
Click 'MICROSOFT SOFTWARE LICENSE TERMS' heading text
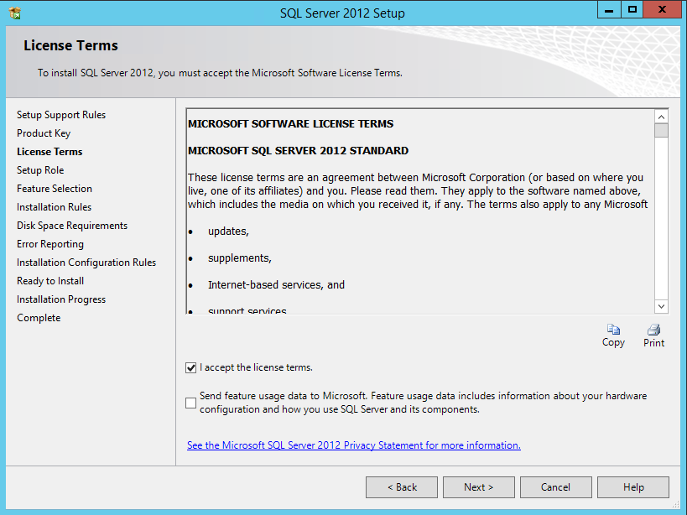point(291,124)
